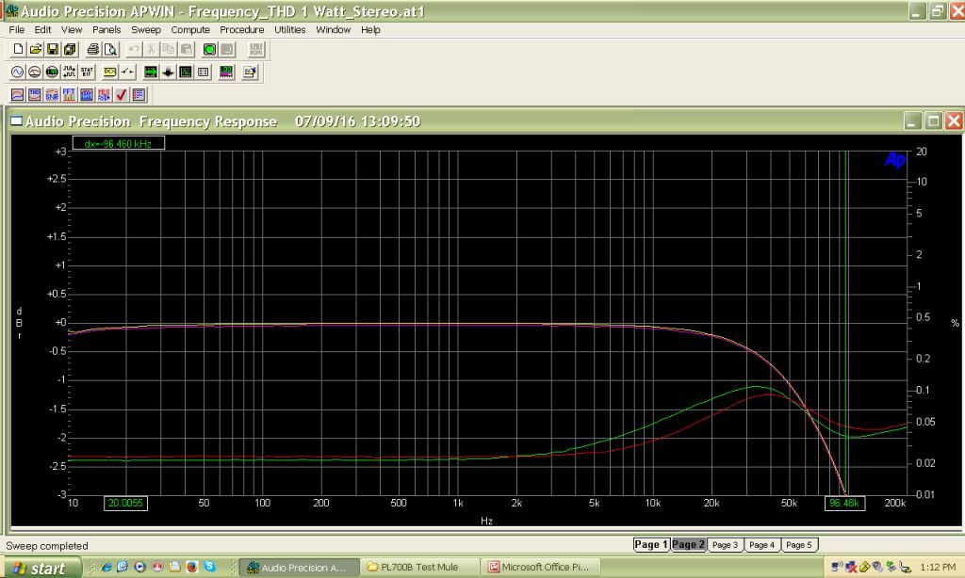Open a test file from disk
The width and height of the screenshot is (965, 578).
click(36, 49)
